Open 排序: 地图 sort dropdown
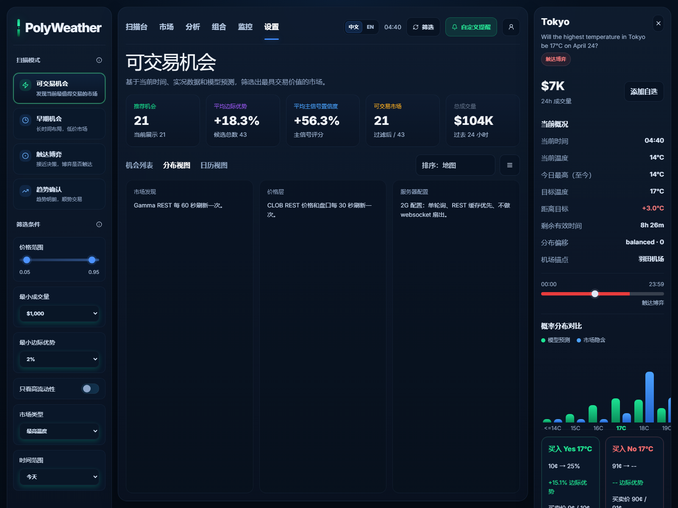 point(456,165)
